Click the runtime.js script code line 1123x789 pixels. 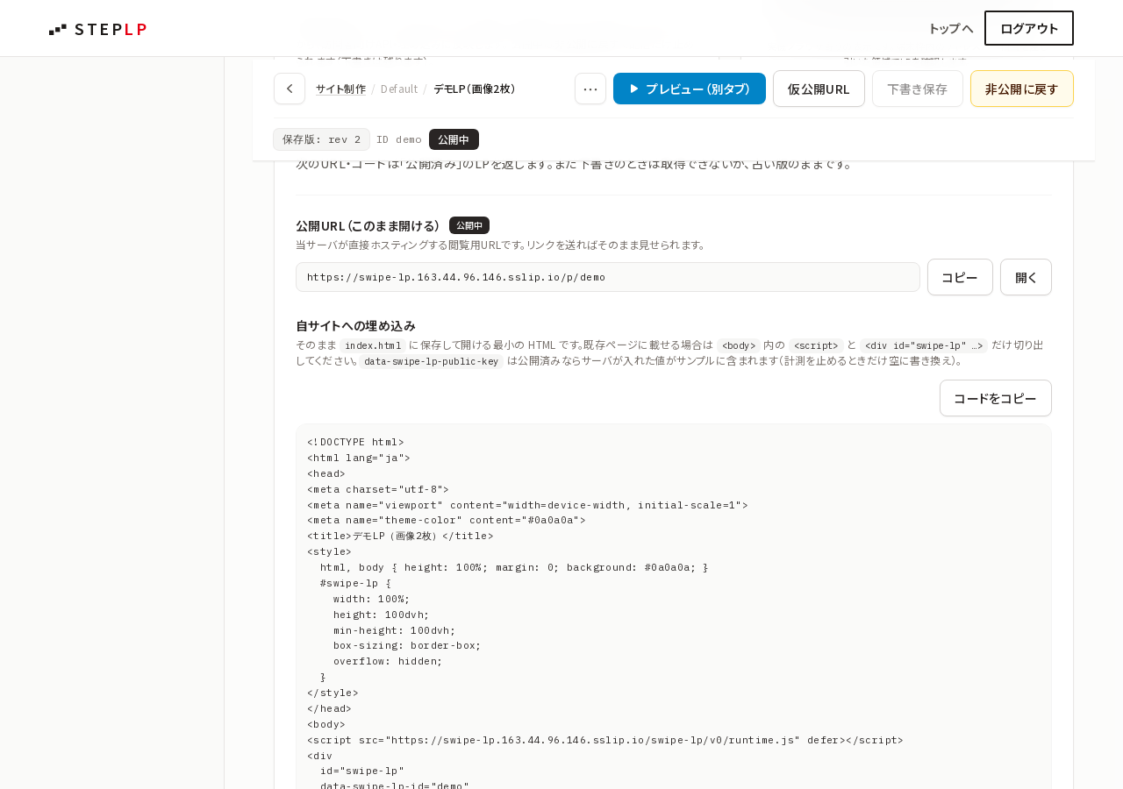tap(604, 740)
